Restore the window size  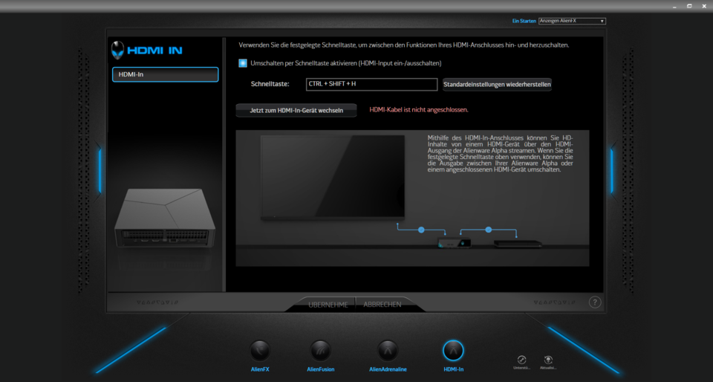(x=689, y=6)
